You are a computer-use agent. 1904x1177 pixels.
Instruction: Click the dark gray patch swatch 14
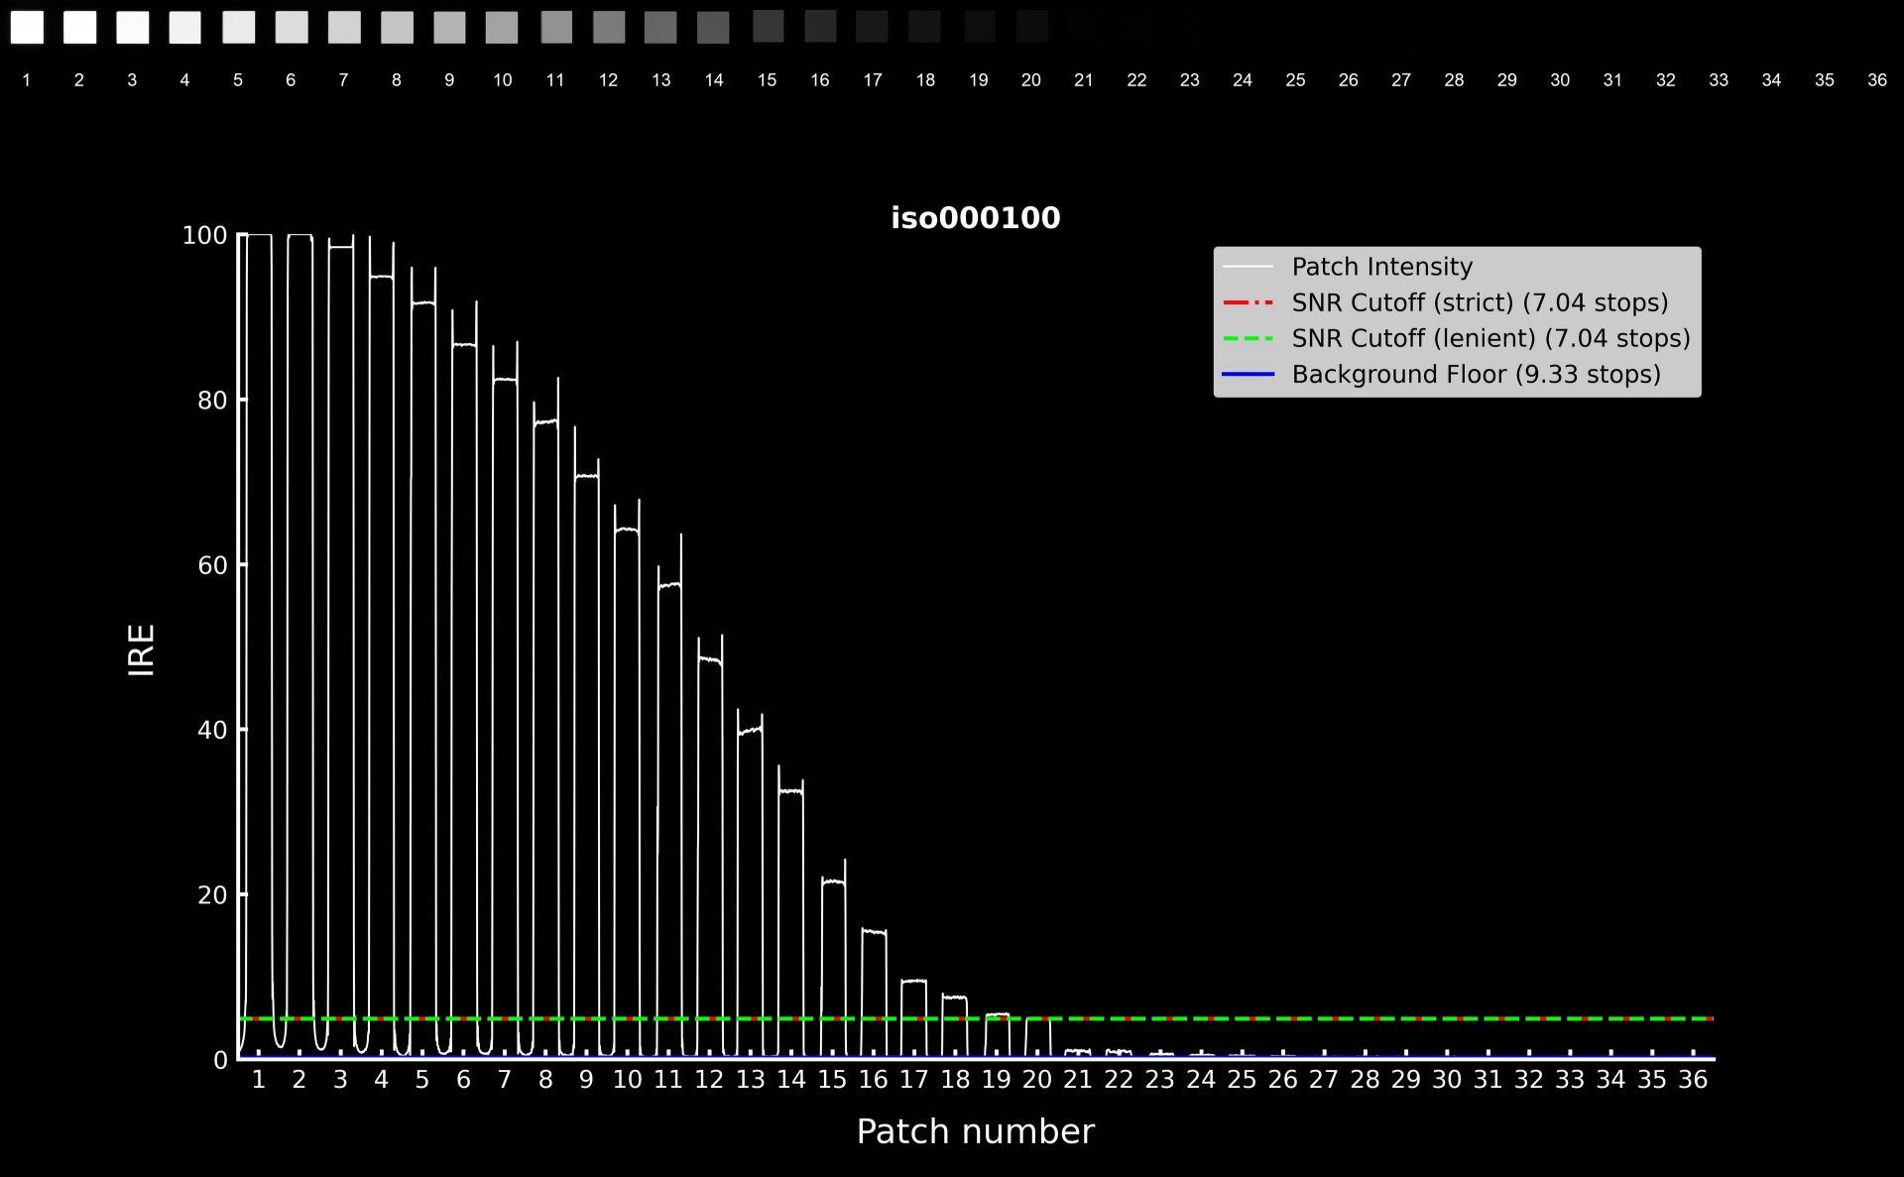pyautogui.click(x=713, y=28)
